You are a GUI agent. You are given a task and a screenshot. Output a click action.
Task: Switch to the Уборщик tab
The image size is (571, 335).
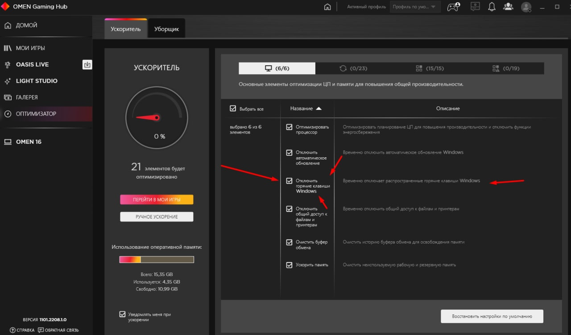pos(166,29)
